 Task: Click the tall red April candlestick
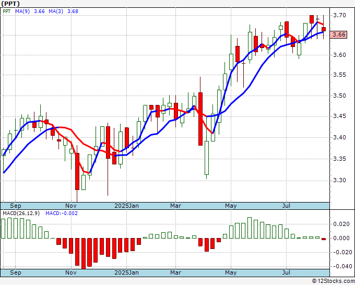coord(200,119)
